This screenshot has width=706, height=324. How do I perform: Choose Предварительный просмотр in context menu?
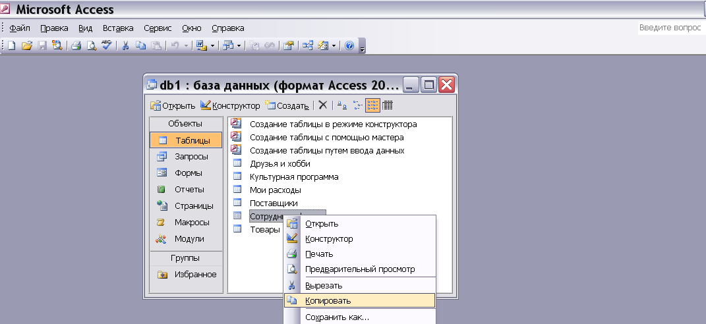click(360, 269)
